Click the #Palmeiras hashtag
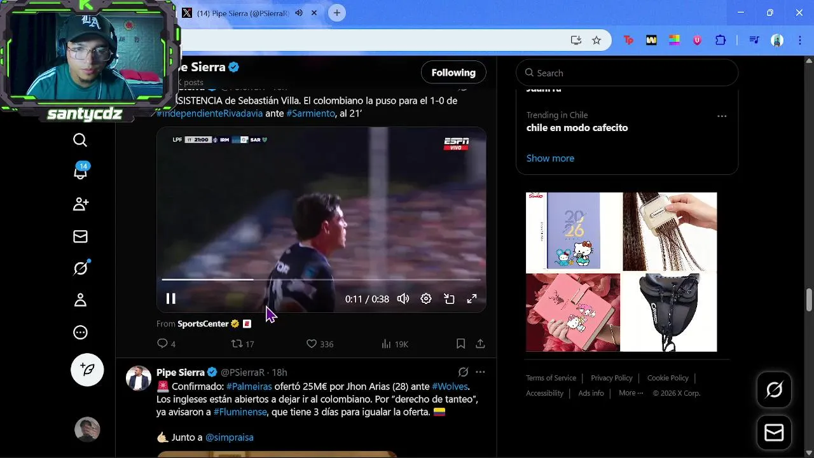 249,387
